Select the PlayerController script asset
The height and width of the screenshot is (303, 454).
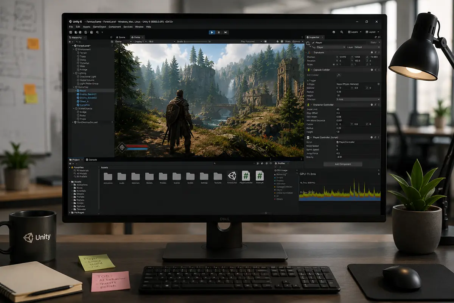click(246, 178)
